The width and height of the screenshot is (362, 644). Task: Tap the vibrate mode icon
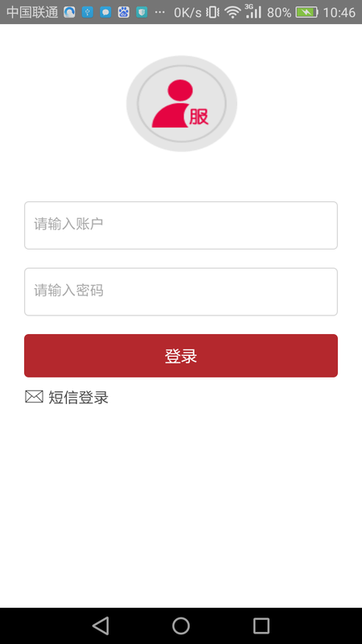[x=212, y=12]
